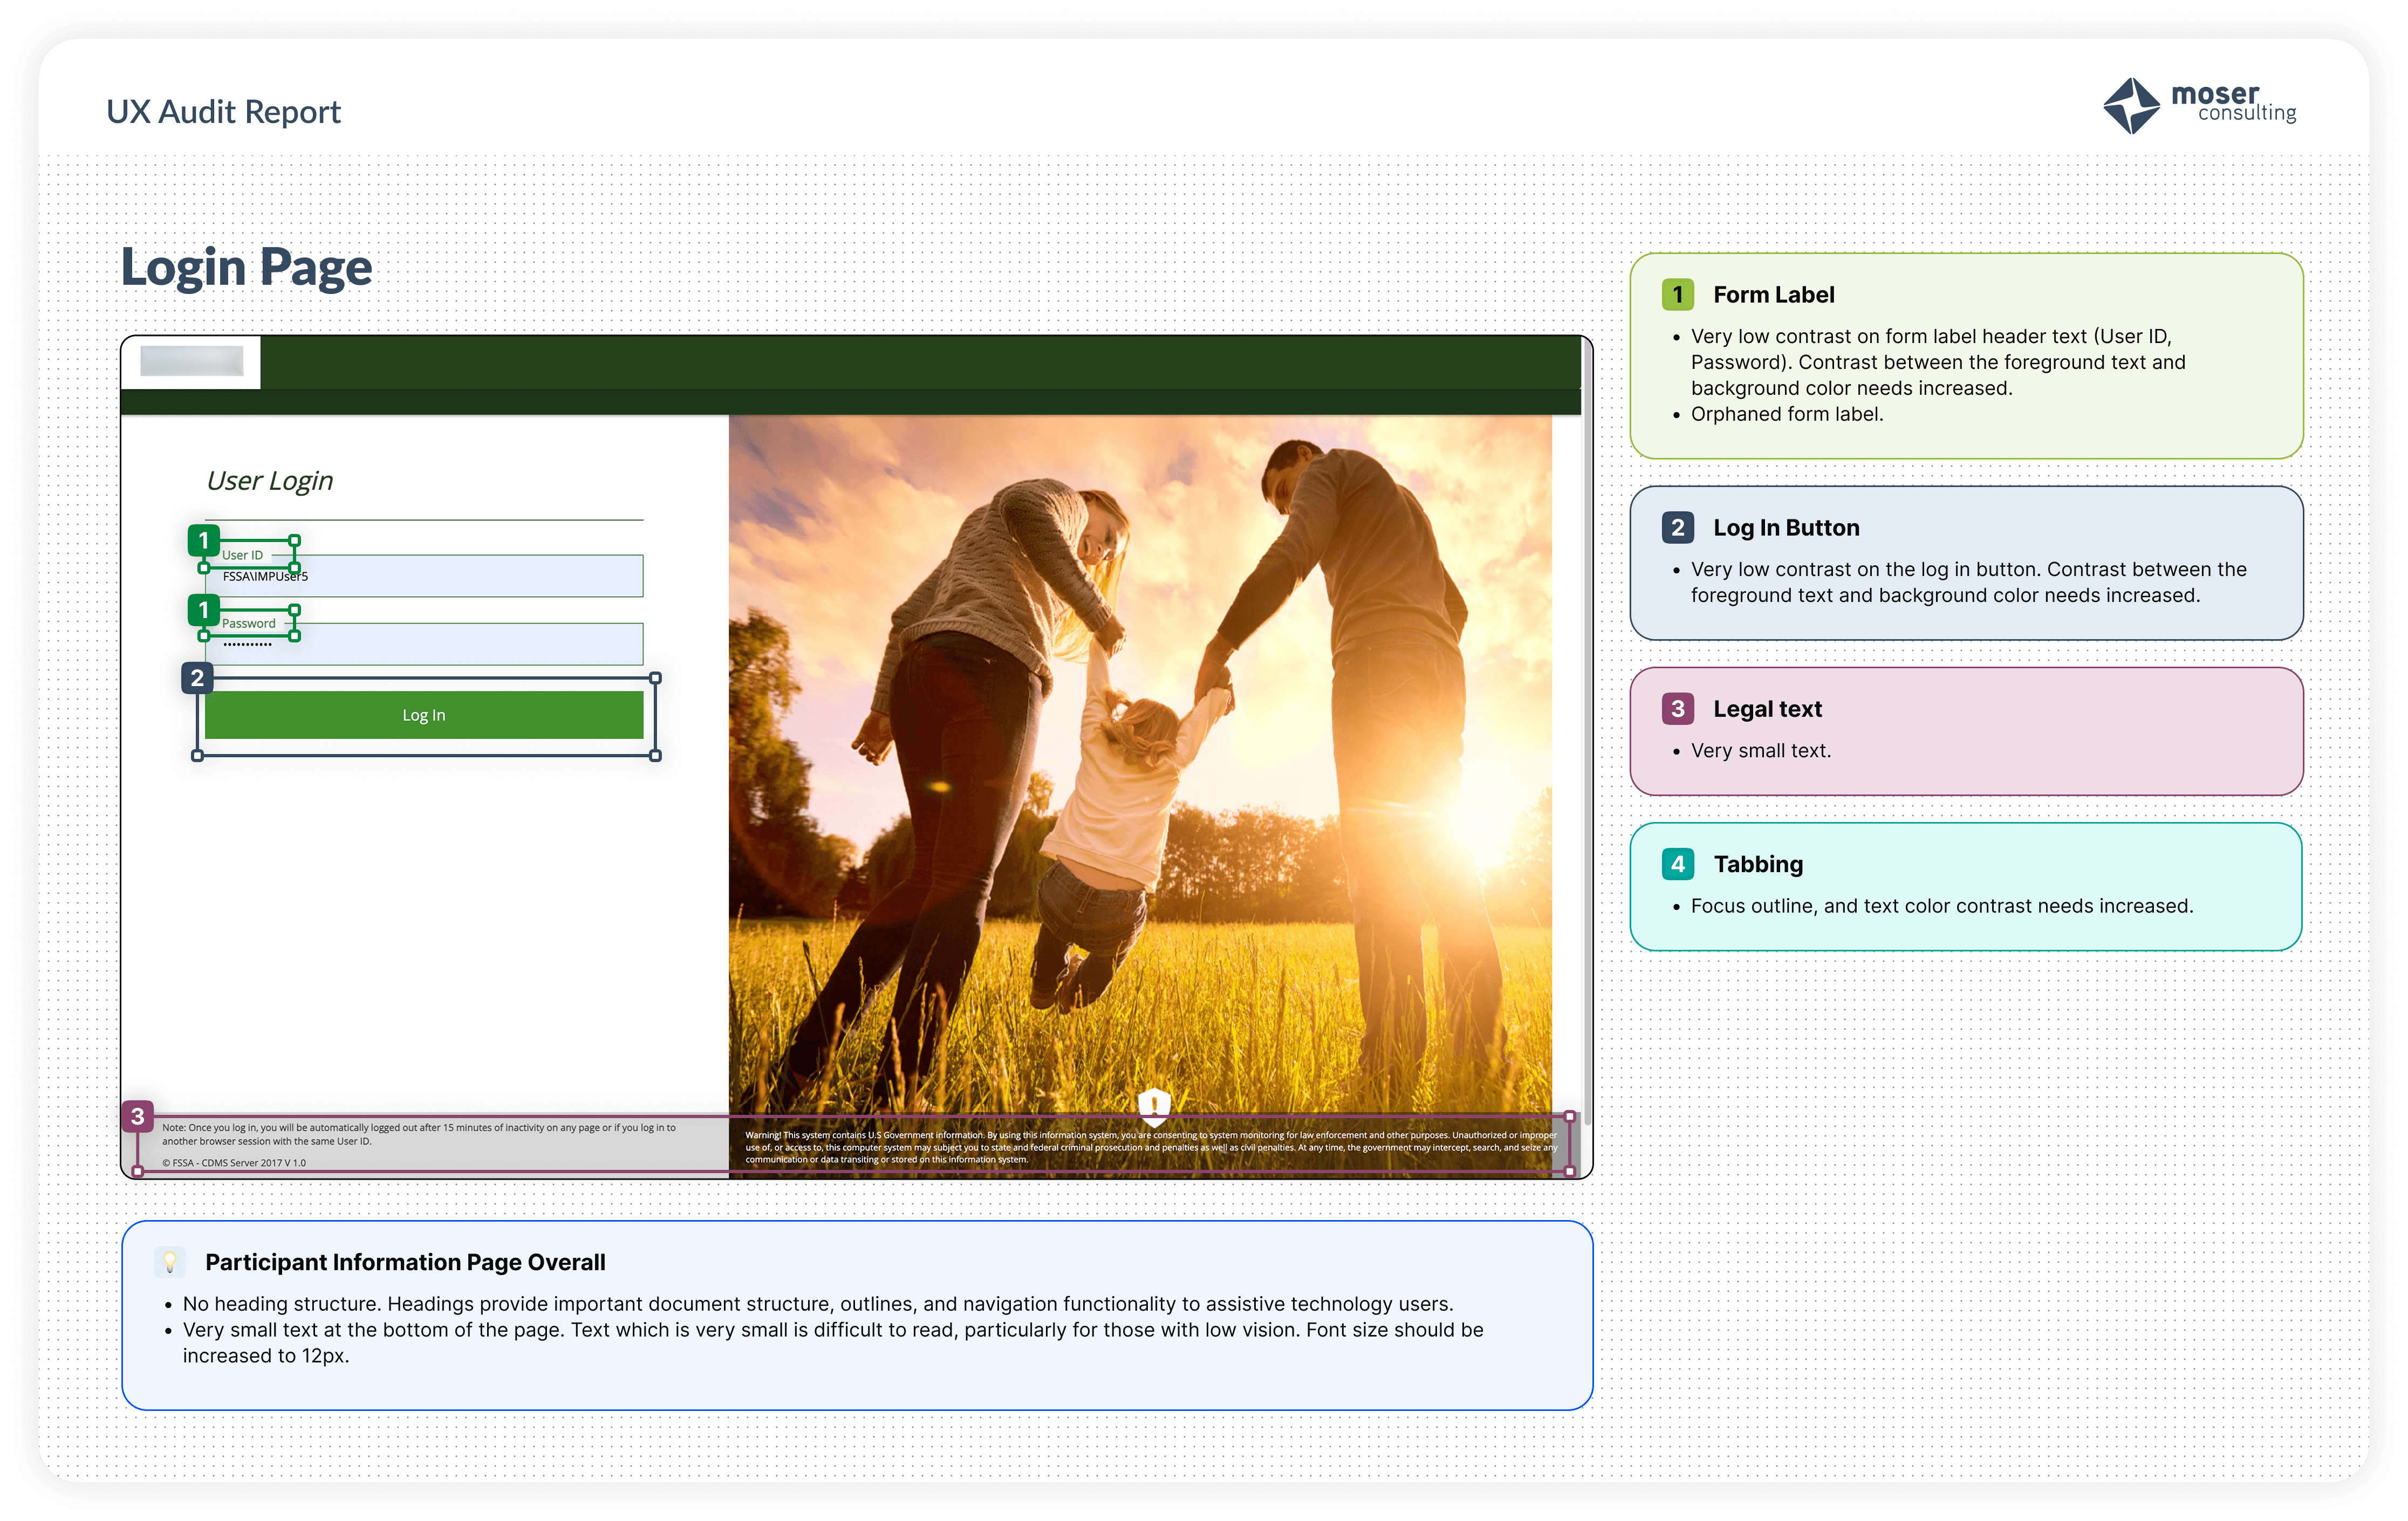
Task: Click the navy 2 badge above Log In
Action: coord(197,678)
